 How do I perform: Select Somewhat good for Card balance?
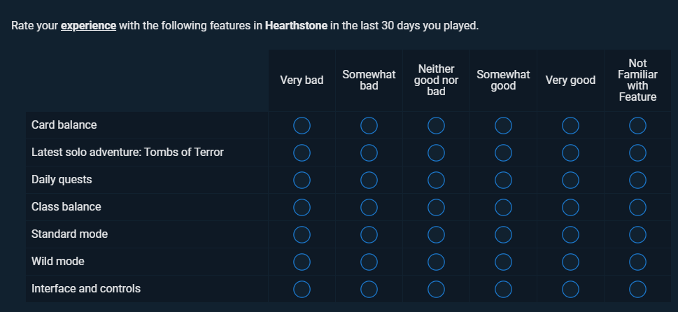click(x=503, y=126)
